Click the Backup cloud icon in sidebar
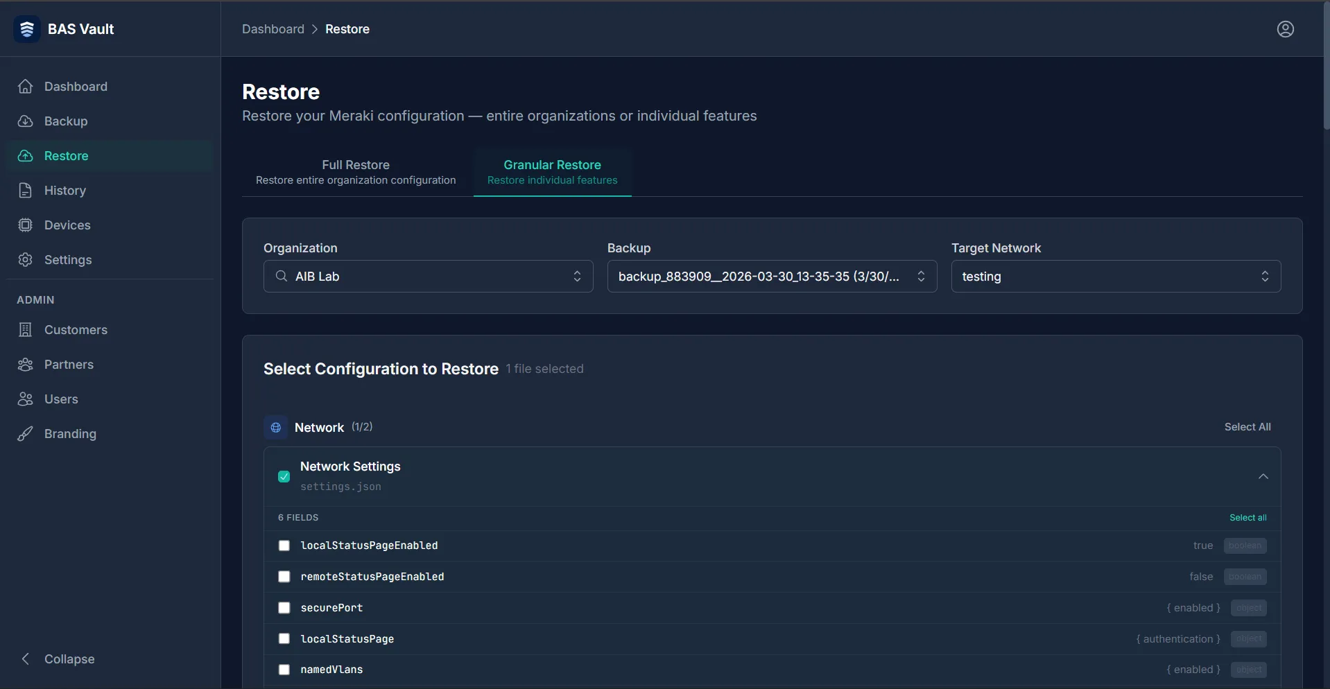 tap(26, 121)
